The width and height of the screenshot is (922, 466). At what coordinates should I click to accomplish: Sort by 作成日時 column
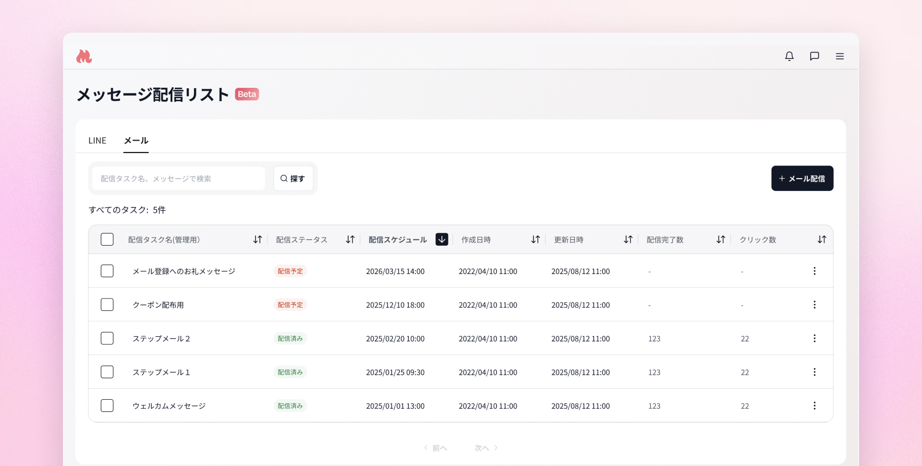point(535,239)
